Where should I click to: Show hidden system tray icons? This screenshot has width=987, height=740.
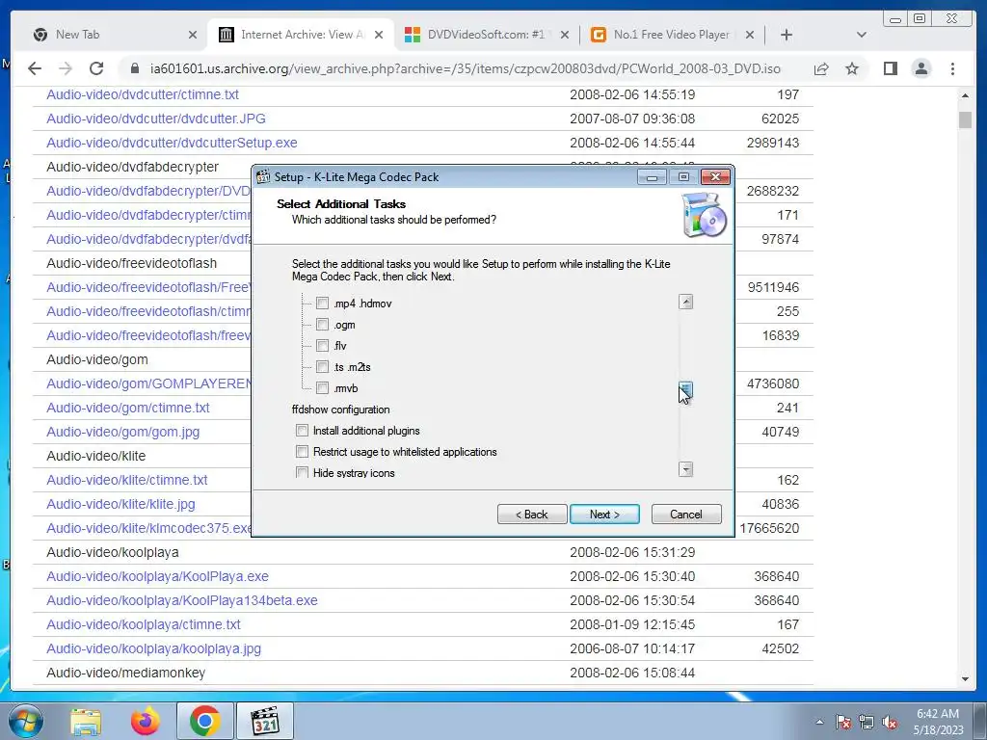819,722
